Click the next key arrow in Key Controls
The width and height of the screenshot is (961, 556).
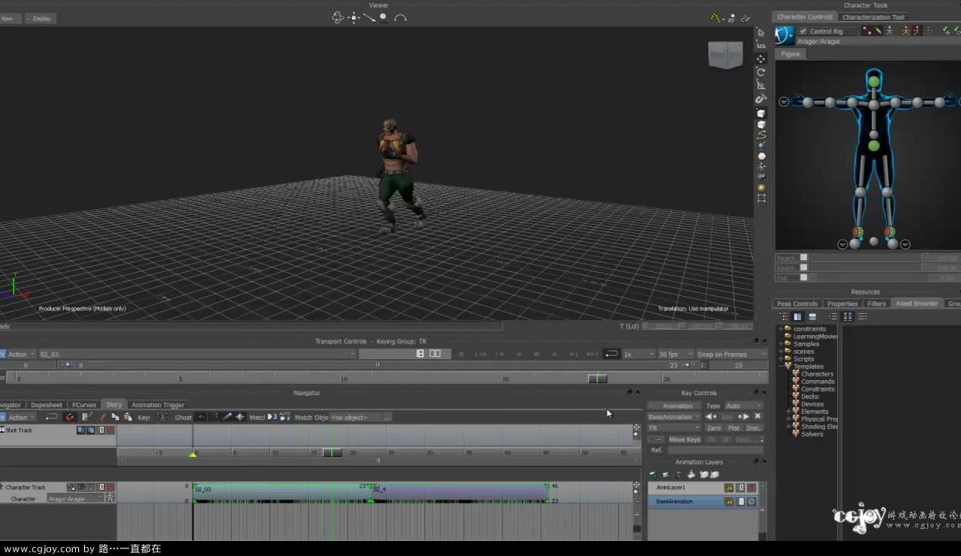[743, 416]
